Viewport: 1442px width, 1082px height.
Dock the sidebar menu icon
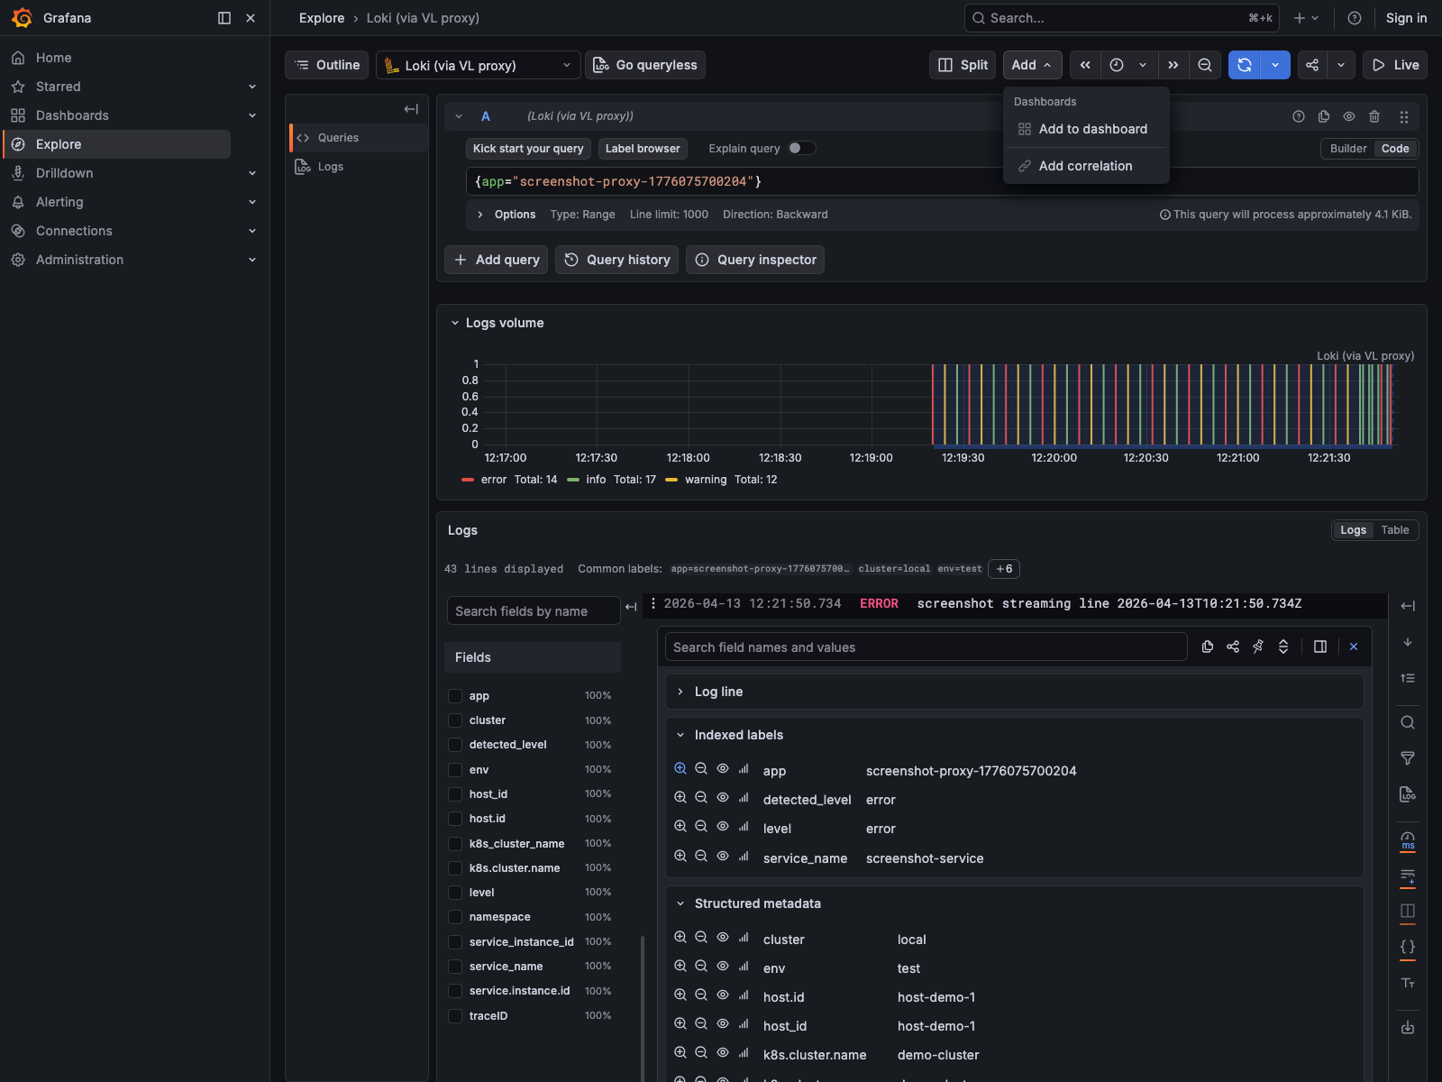click(224, 18)
